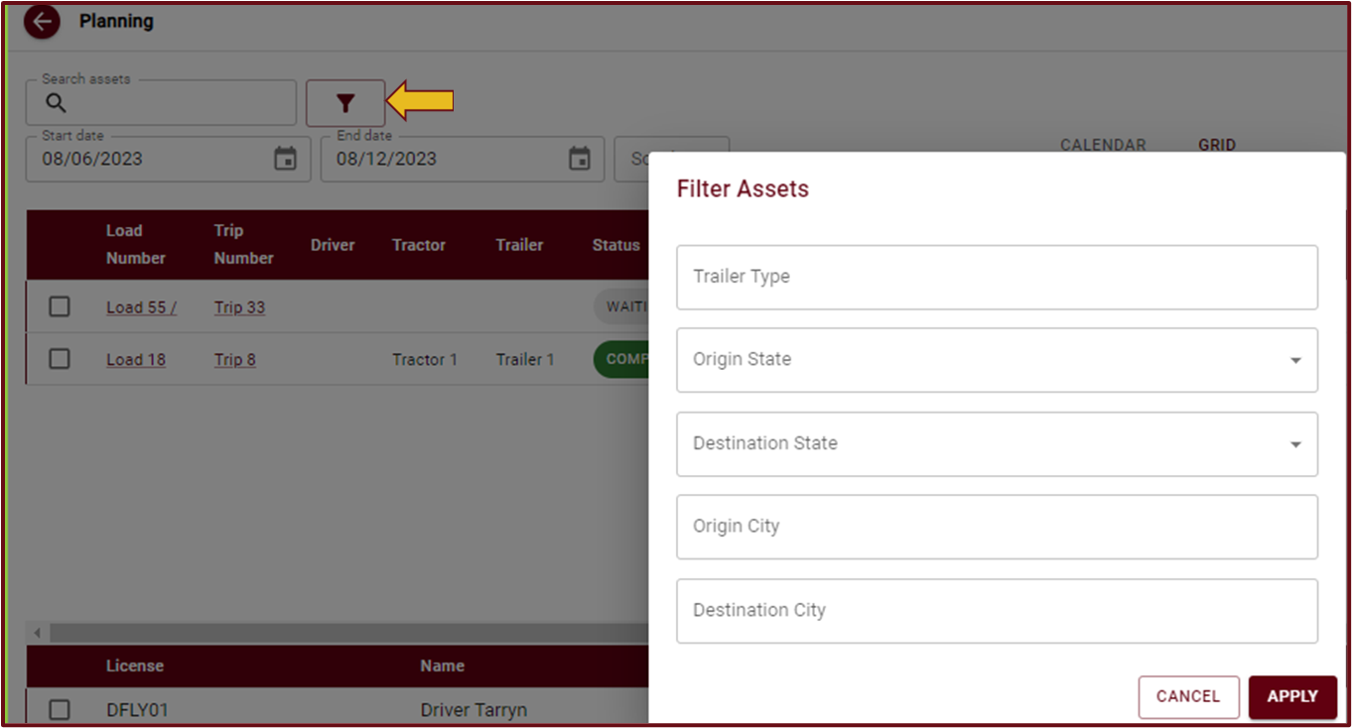
Task: Click the Trailer Type field
Action: click(997, 277)
